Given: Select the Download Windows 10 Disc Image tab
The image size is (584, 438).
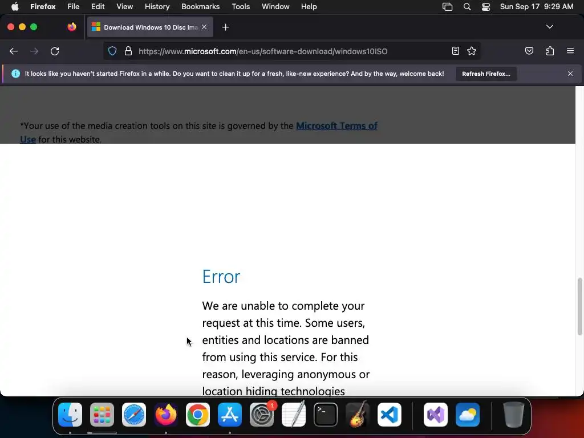Looking at the screenshot, I should 150,27.
